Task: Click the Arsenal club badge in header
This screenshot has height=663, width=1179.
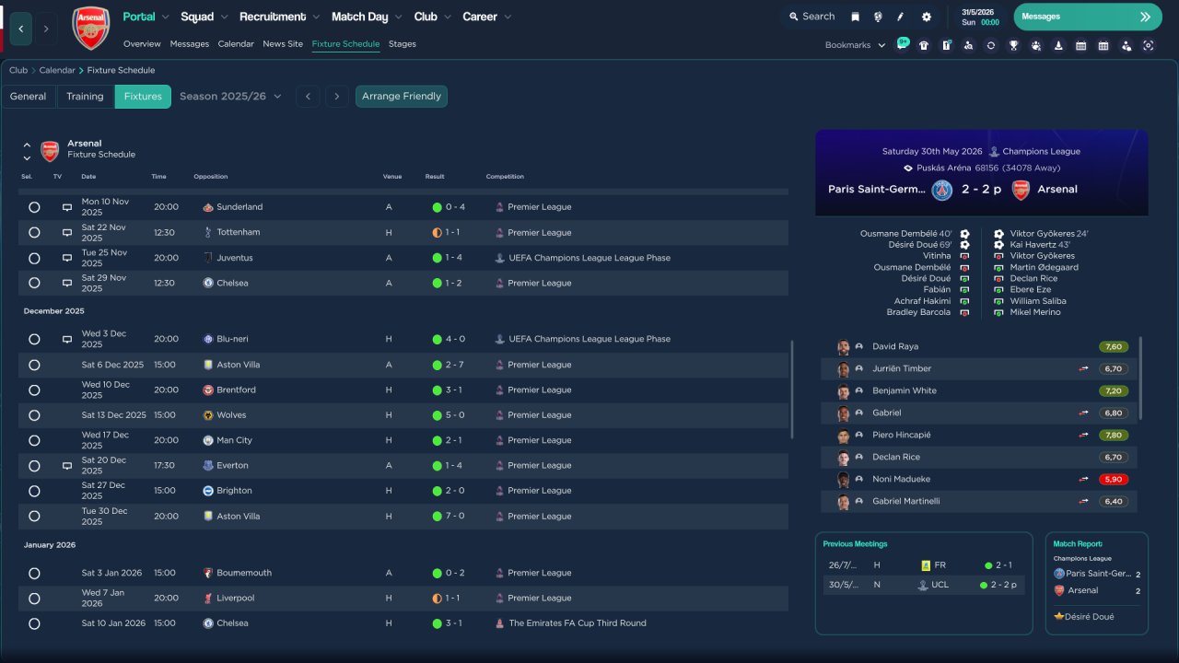Action: click(x=90, y=29)
